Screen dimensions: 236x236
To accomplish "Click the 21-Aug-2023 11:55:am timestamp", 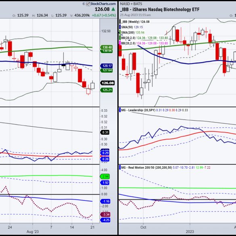I will point(135,15).
